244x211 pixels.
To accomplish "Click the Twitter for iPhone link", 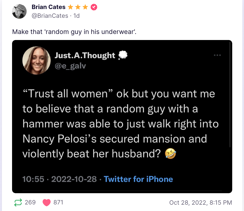I will click(138, 179).
